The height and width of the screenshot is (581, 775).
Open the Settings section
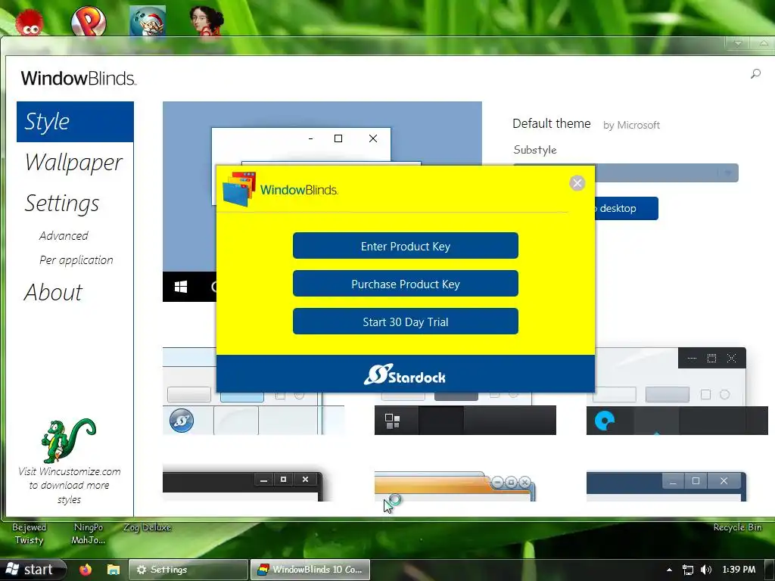point(62,203)
